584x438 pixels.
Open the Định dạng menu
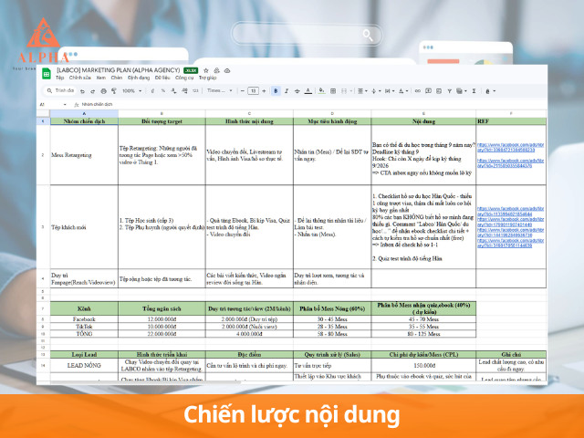(139, 78)
